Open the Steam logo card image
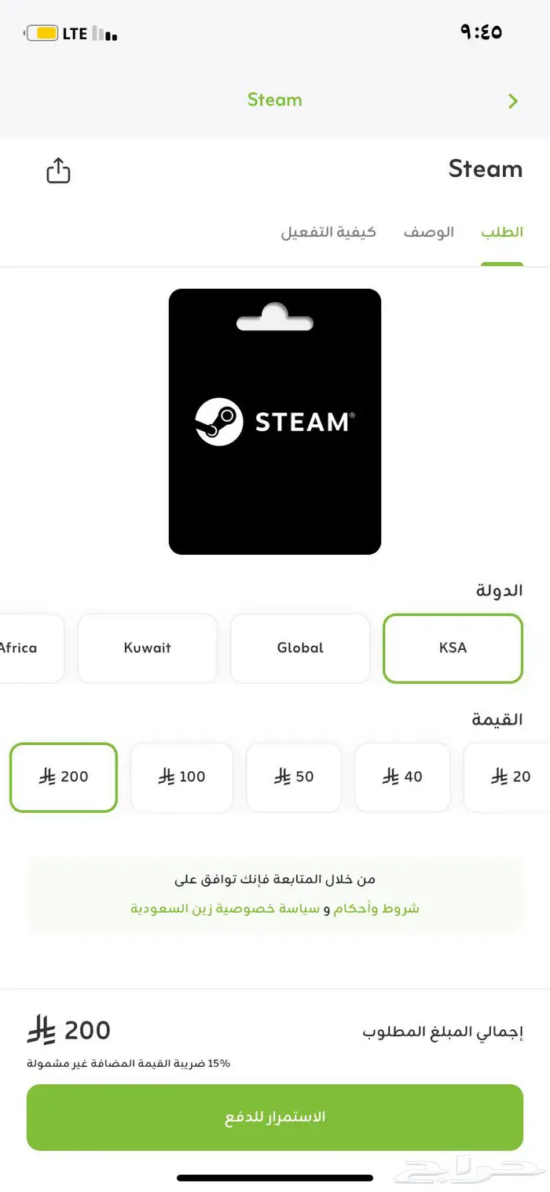The image size is (550, 1192). [275, 421]
